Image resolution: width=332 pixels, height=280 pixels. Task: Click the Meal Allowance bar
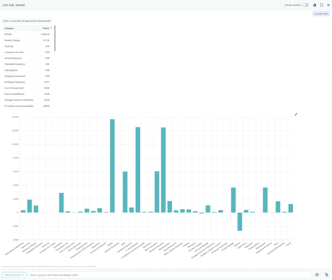[x=157, y=192]
